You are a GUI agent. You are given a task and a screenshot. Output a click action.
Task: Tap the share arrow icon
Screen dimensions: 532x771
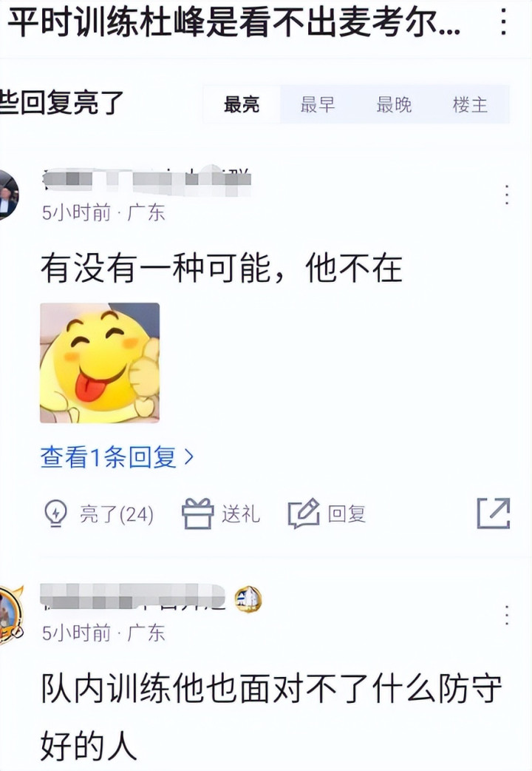click(x=494, y=514)
